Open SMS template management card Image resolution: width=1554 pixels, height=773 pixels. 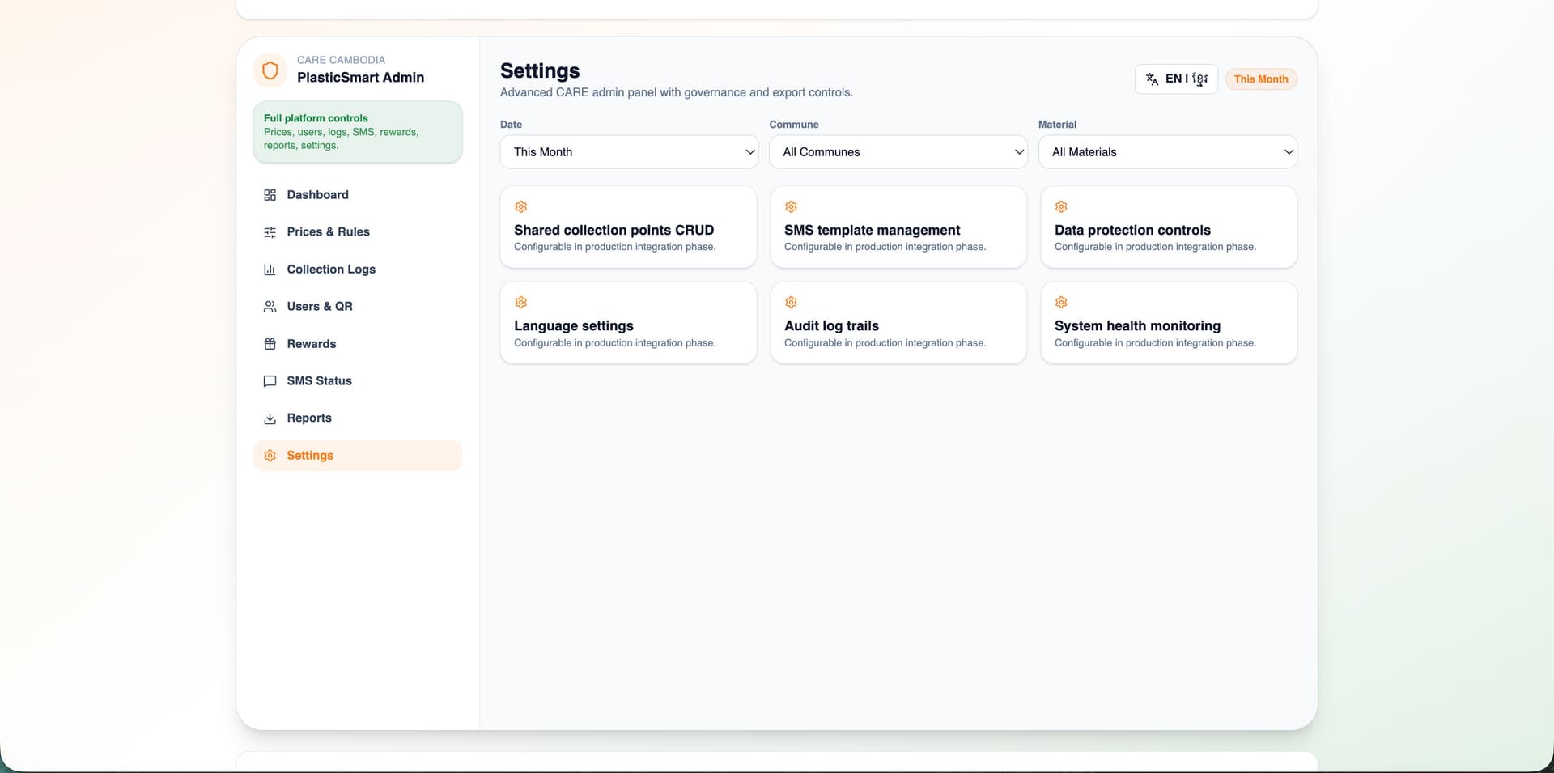point(898,227)
